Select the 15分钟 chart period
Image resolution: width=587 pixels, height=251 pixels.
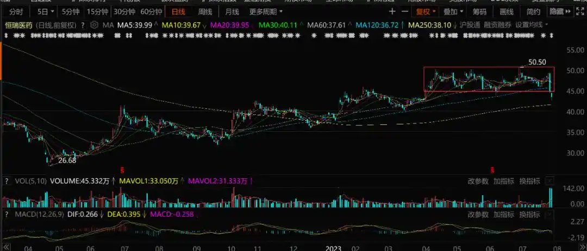[98, 12]
